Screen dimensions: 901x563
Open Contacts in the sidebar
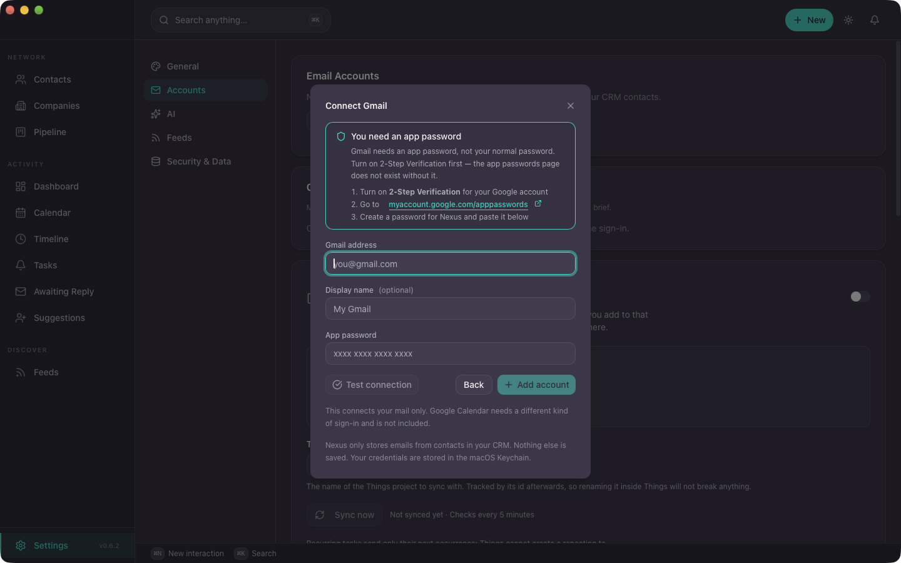67,79
